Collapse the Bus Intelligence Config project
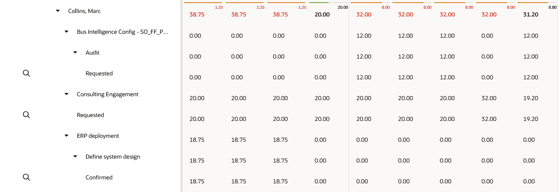The width and height of the screenshot is (558, 192). 66,32
